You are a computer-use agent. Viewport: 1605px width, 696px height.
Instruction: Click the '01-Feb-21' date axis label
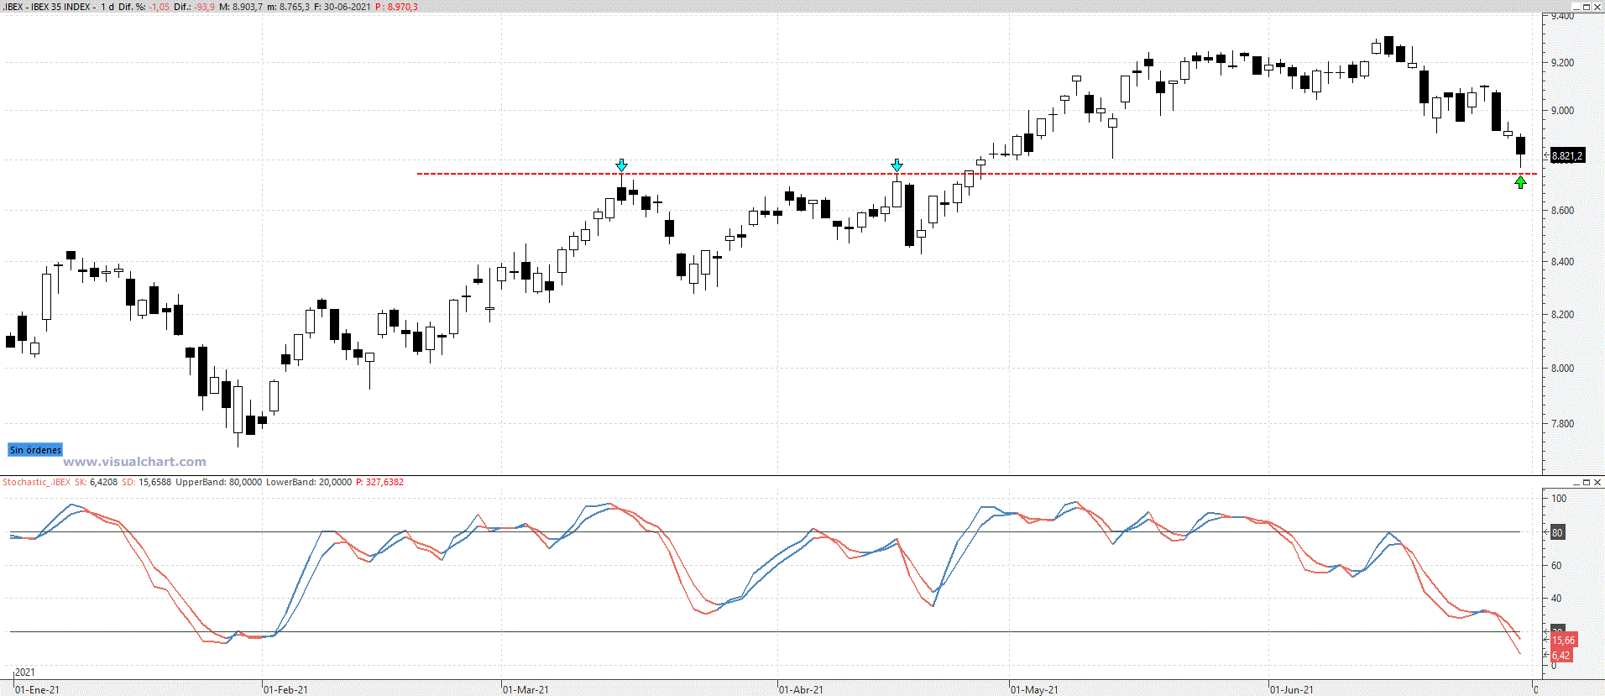(286, 690)
